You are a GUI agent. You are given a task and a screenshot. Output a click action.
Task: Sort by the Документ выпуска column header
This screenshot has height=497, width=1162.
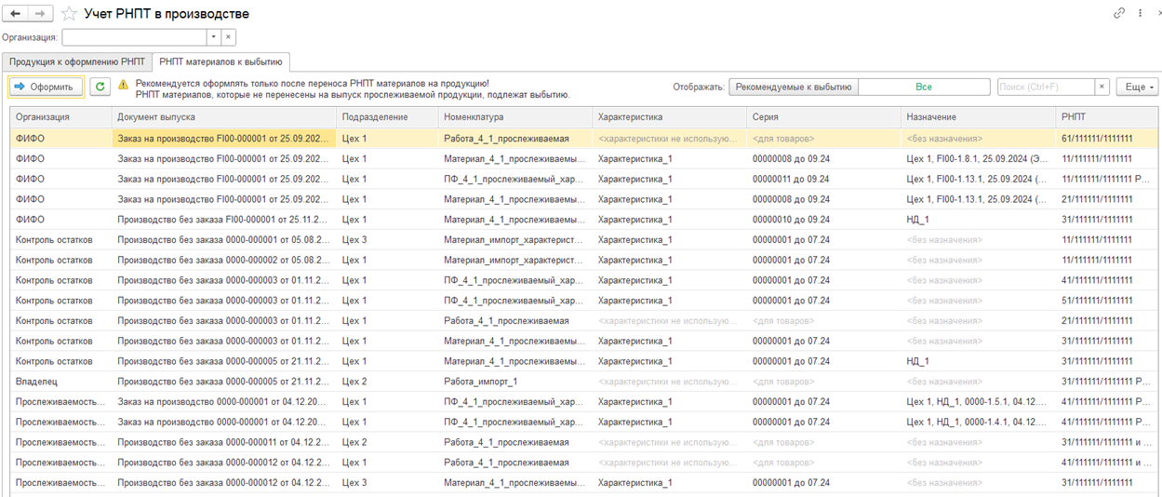tap(156, 117)
